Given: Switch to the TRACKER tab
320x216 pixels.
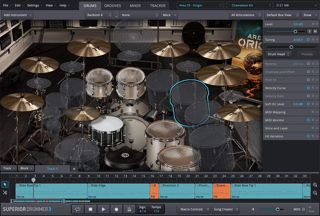Looking at the screenshot, I should tap(158, 6).
